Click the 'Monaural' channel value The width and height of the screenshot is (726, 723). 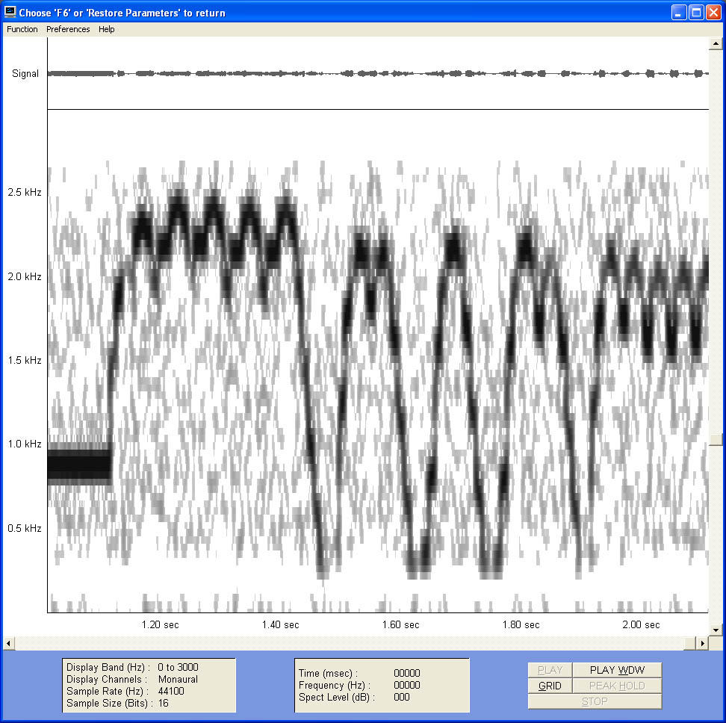pyautogui.click(x=178, y=679)
